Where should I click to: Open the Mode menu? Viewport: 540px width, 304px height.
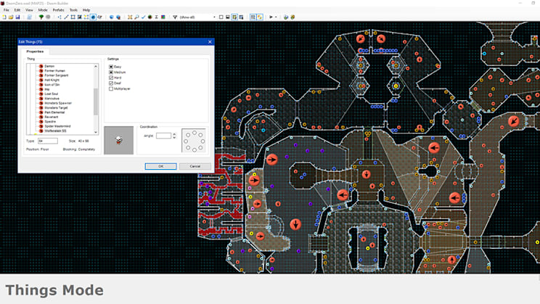pos(43,10)
